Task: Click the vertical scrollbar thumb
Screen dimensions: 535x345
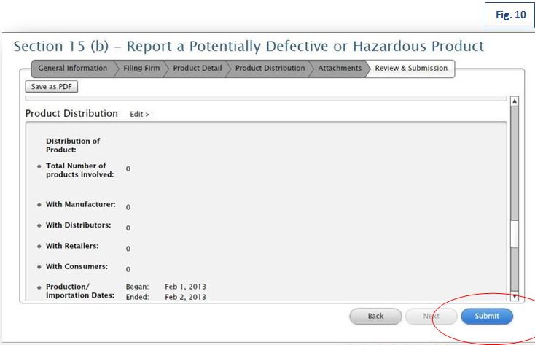Action: (x=515, y=234)
